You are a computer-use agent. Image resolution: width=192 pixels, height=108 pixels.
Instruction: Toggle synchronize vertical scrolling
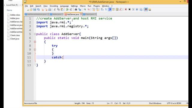[x=93, y=10]
